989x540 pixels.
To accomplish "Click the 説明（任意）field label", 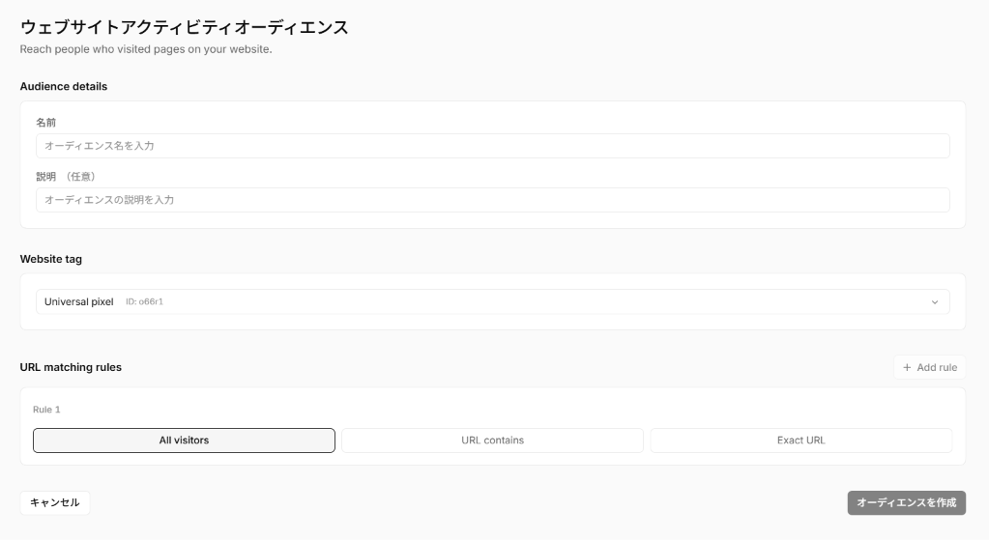I will click(x=66, y=177).
